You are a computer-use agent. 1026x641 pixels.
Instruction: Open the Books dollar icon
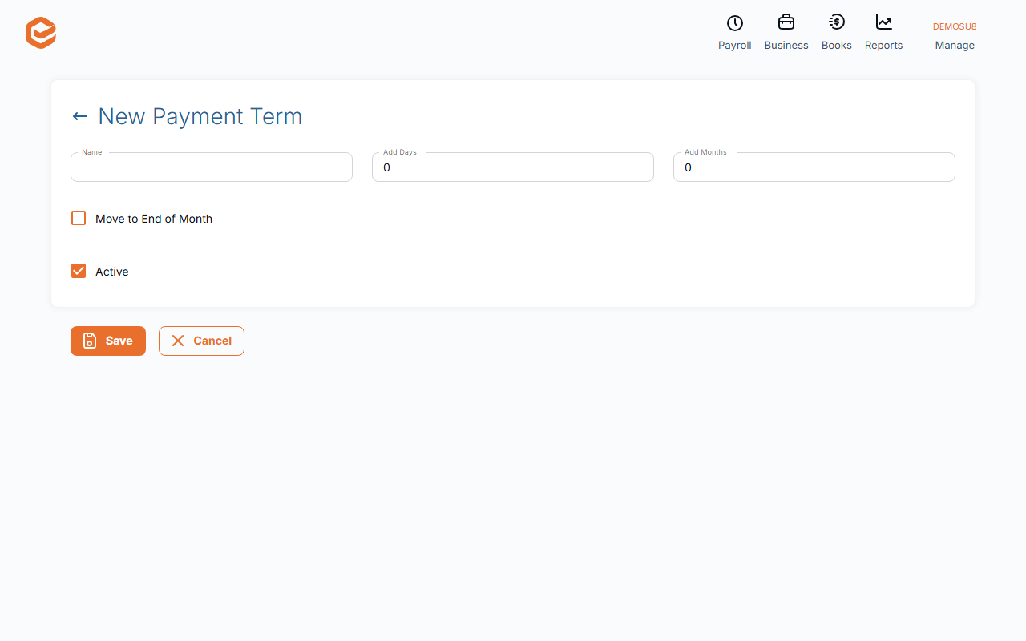pos(836,22)
